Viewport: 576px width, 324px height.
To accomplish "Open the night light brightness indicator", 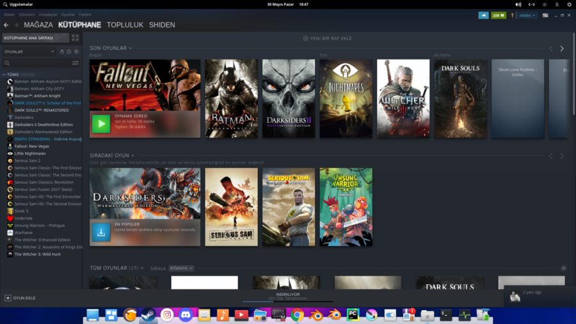I will pyautogui.click(x=545, y=4).
